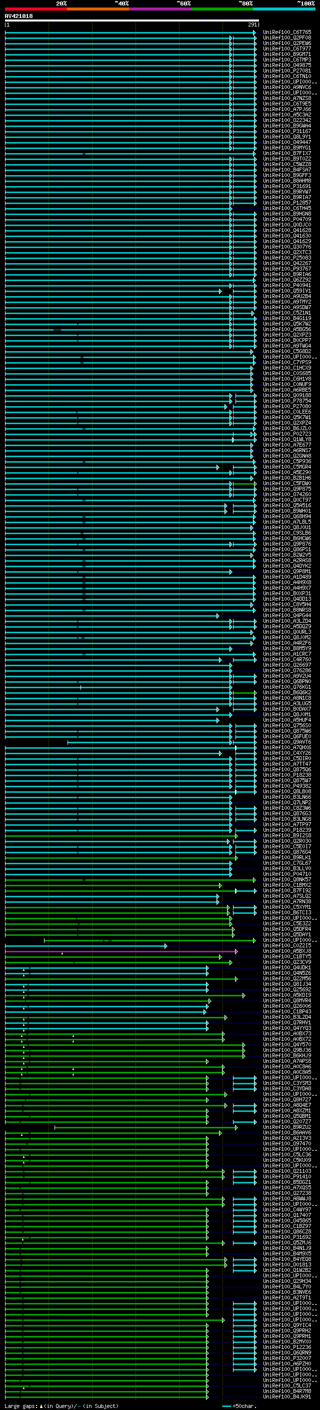Select hit label UniRef100_A5BG56

287,330
